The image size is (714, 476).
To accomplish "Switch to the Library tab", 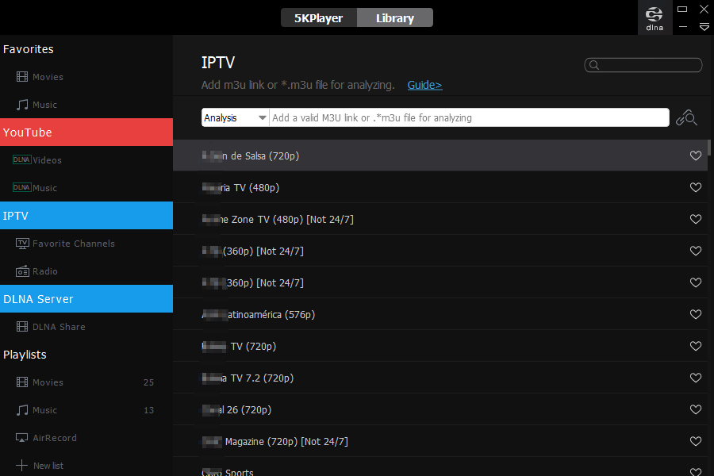I will click(x=395, y=17).
